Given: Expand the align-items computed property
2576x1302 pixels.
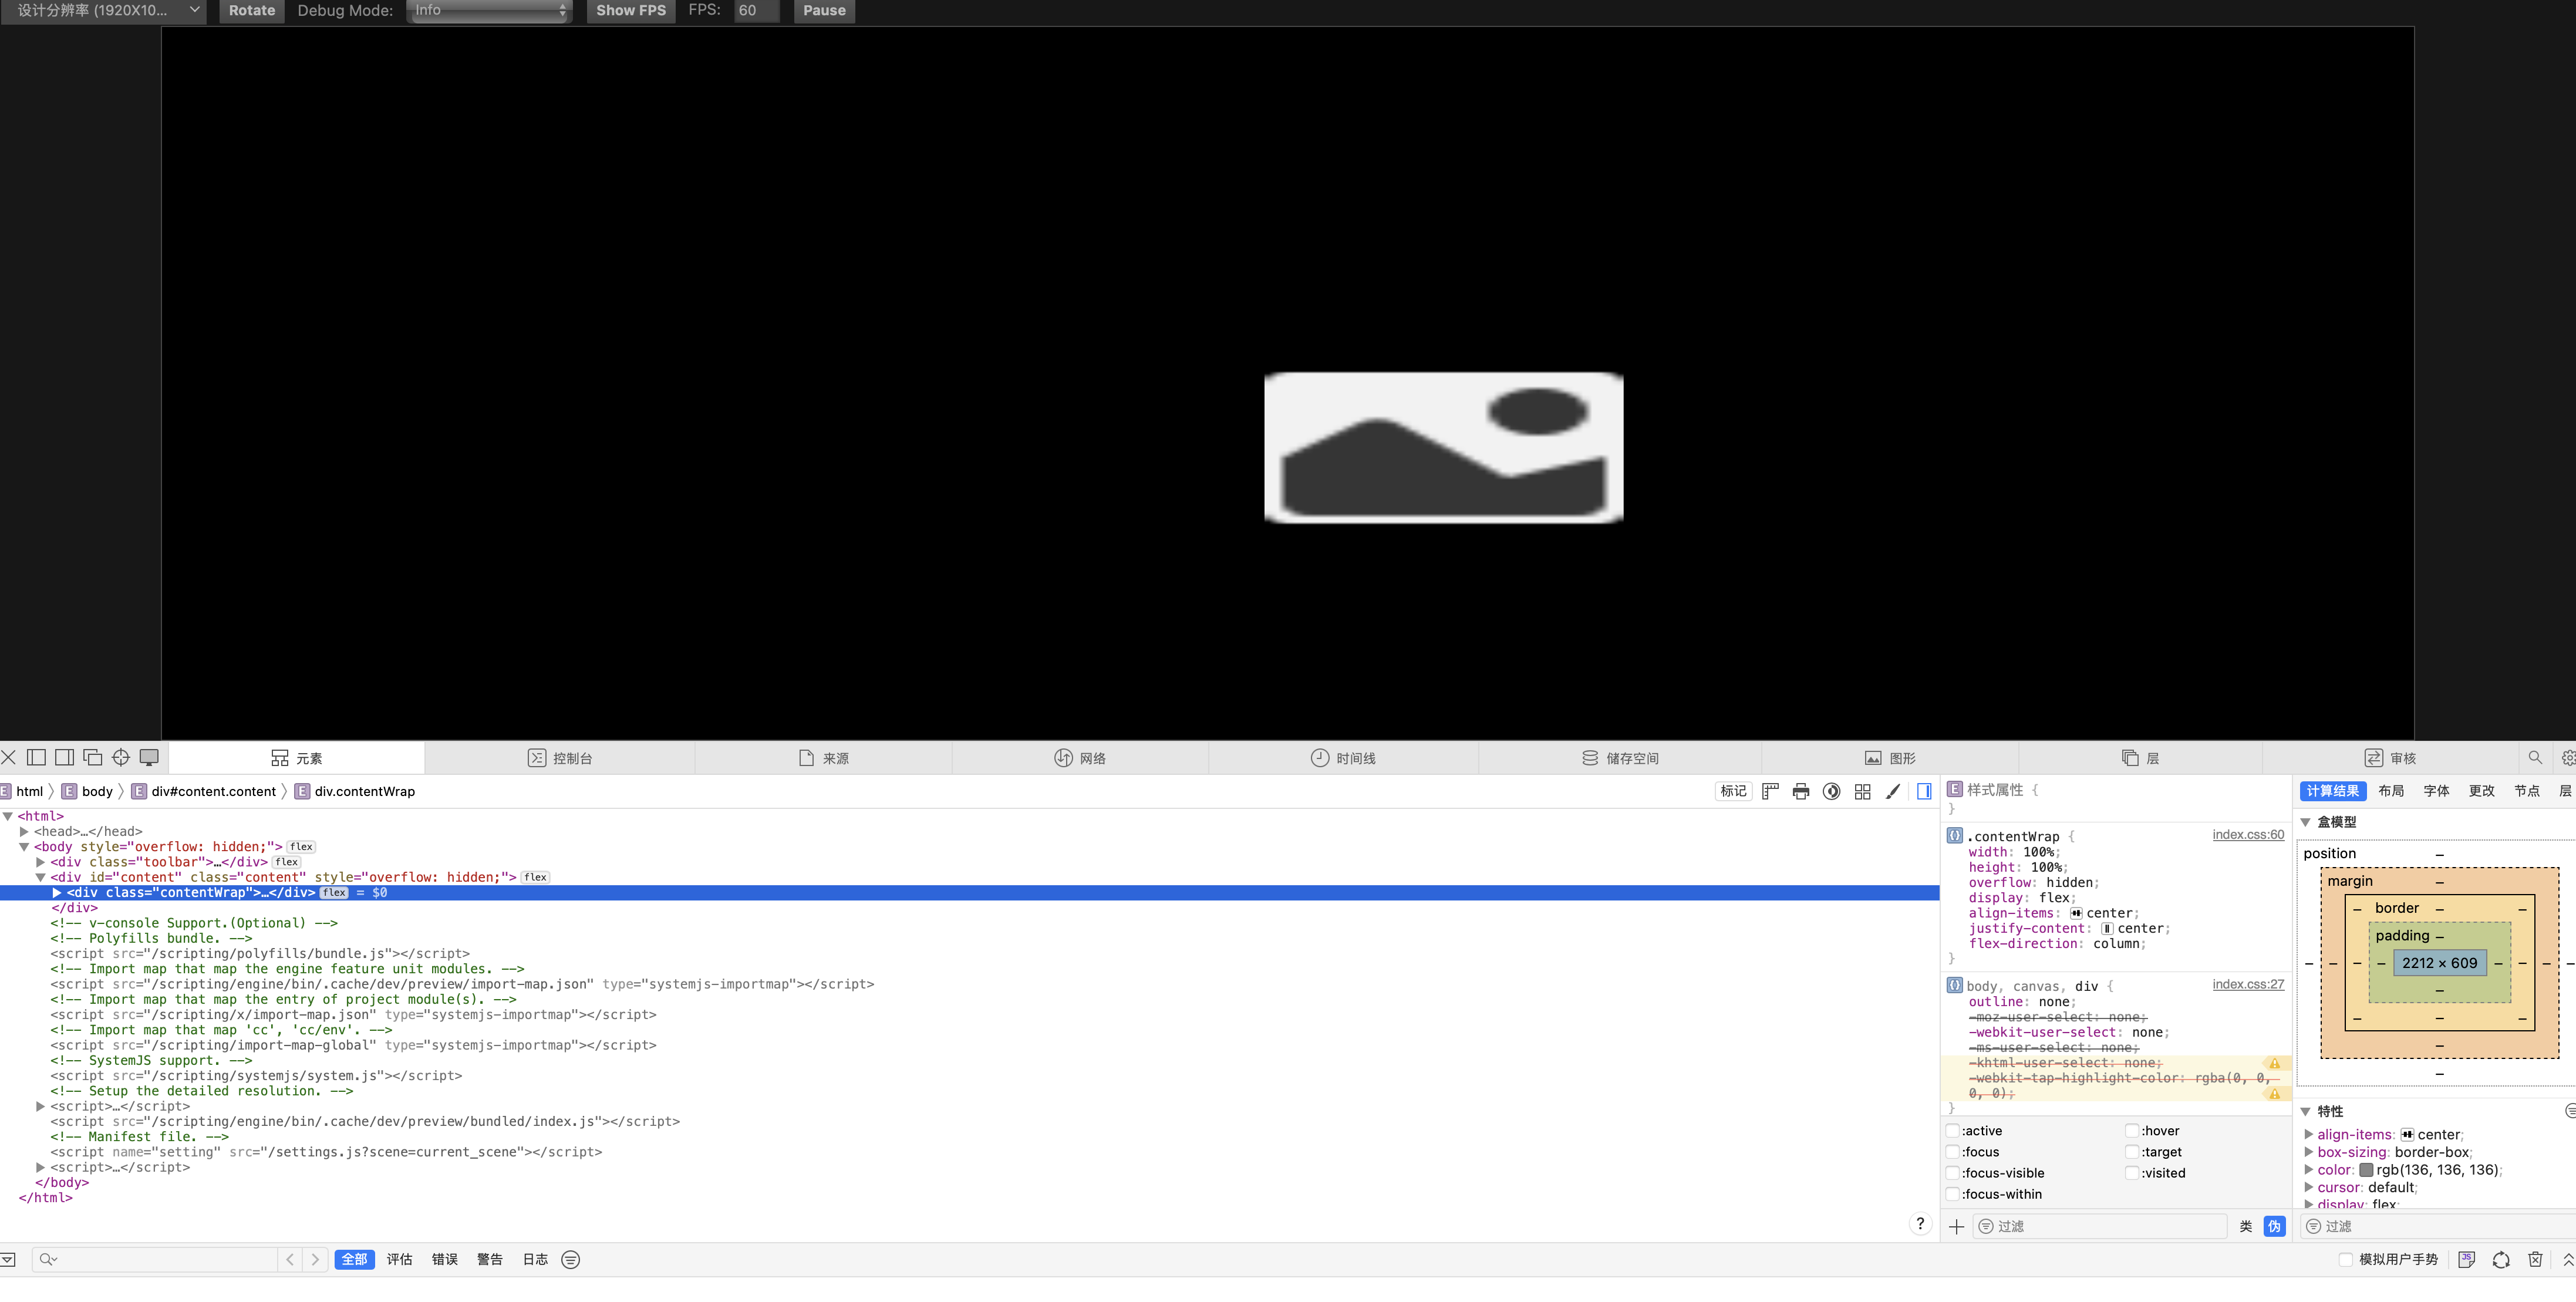Looking at the screenshot, I should click(2309, 1134).
